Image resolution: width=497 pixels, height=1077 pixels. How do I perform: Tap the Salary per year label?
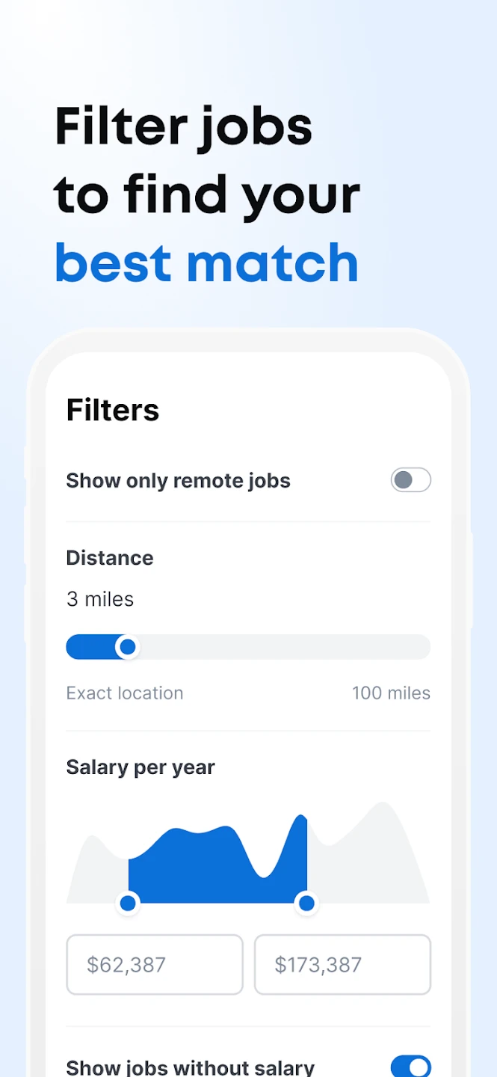[x=141, y=767]
